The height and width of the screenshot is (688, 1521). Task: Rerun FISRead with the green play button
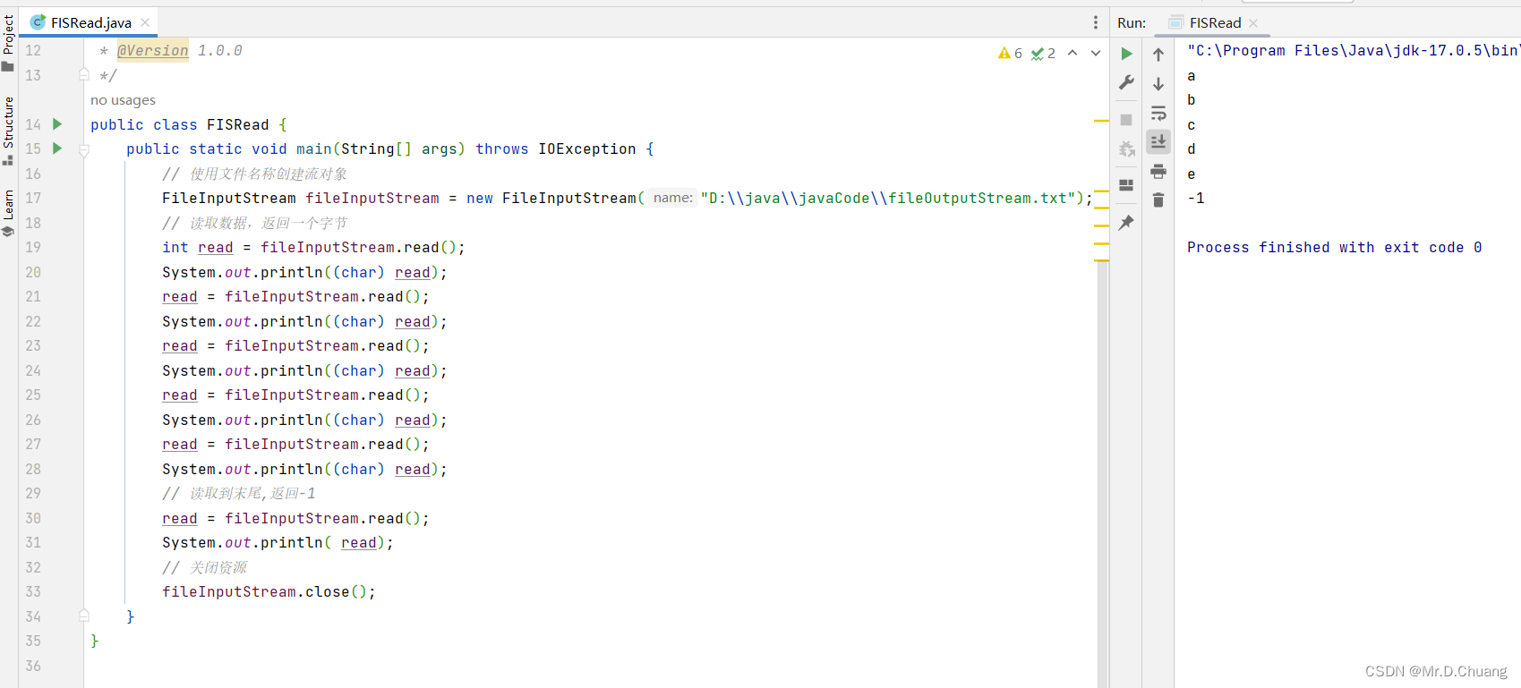[1126, 54]
